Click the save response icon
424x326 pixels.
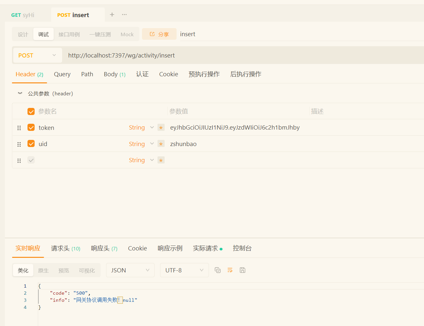point(243,270)
